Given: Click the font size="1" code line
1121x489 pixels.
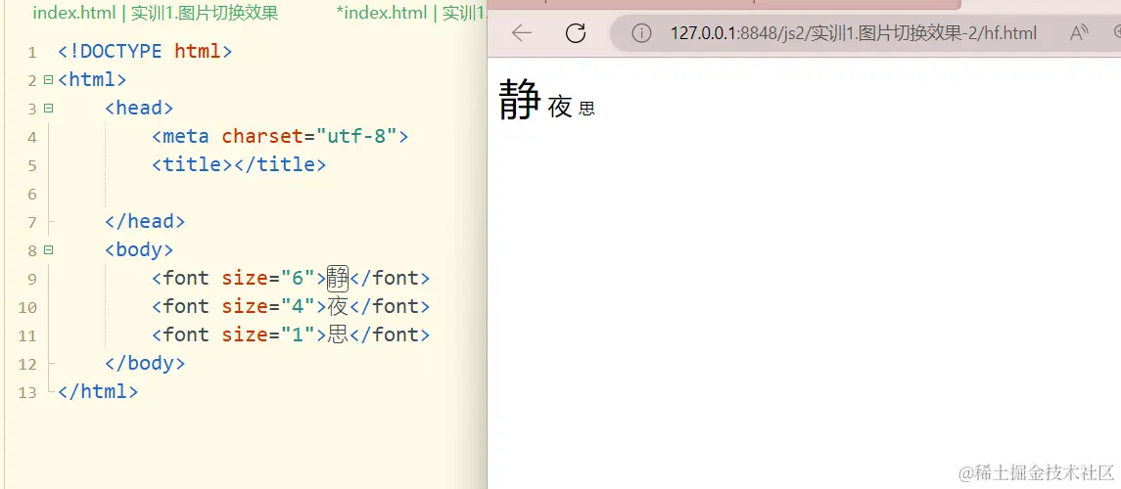Looking at the screenshot, I should point(290,334).
